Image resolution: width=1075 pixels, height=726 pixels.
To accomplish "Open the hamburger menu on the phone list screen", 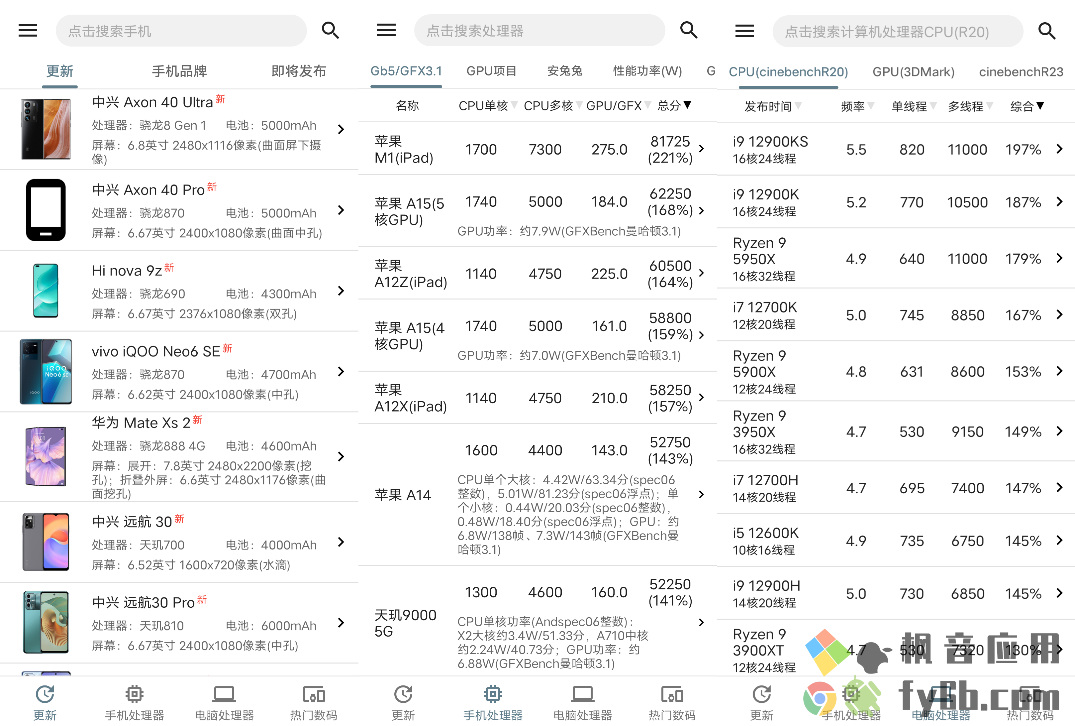I will click(28, 31).
